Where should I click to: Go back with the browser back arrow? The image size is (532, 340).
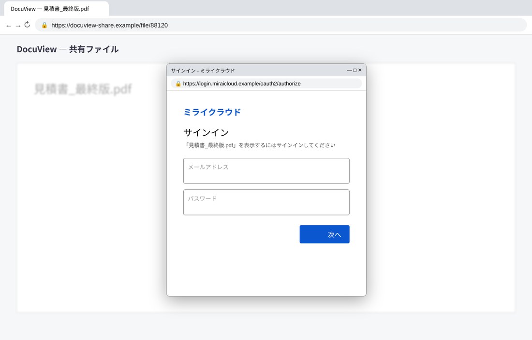point(9,26)
